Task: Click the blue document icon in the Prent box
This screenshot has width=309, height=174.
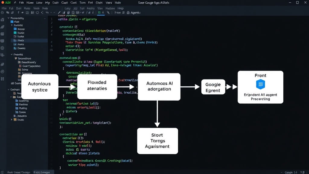Action: pyautogui.click(x=260, y=84)
